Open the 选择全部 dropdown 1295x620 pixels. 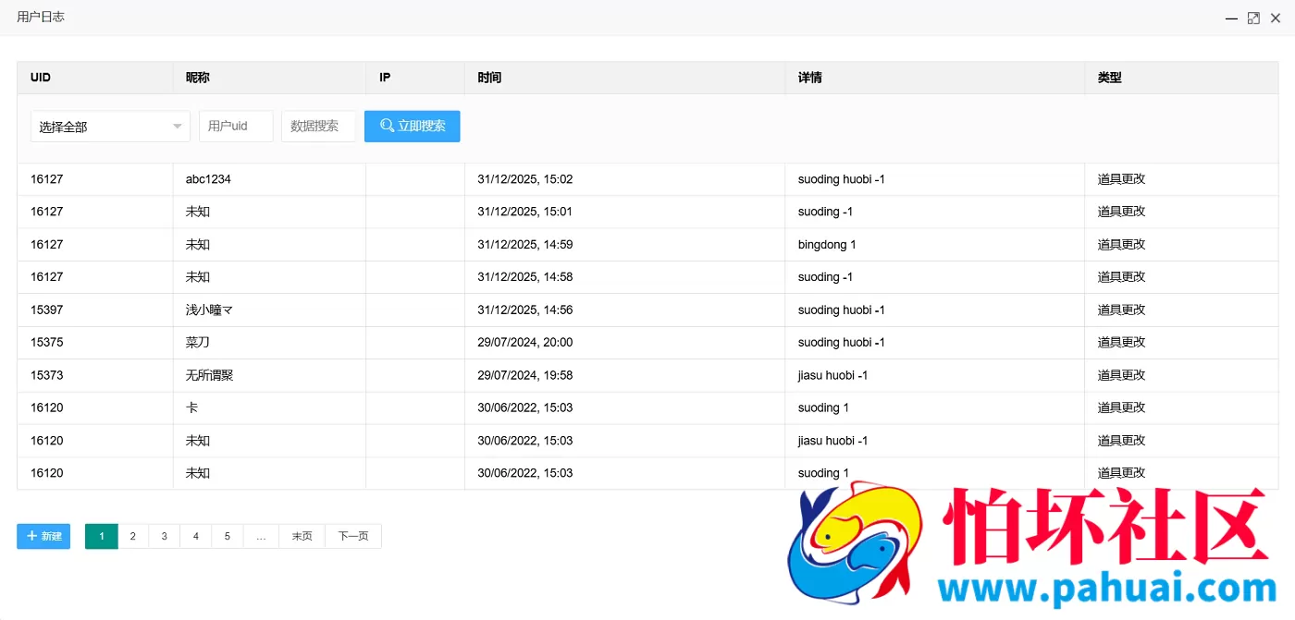click(110, 127)
